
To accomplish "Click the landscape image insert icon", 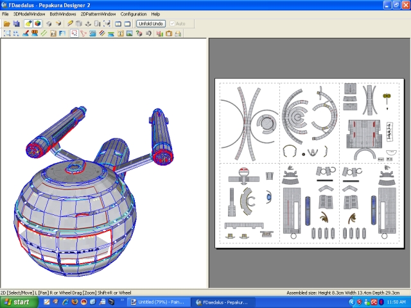I will coord(130,33).
